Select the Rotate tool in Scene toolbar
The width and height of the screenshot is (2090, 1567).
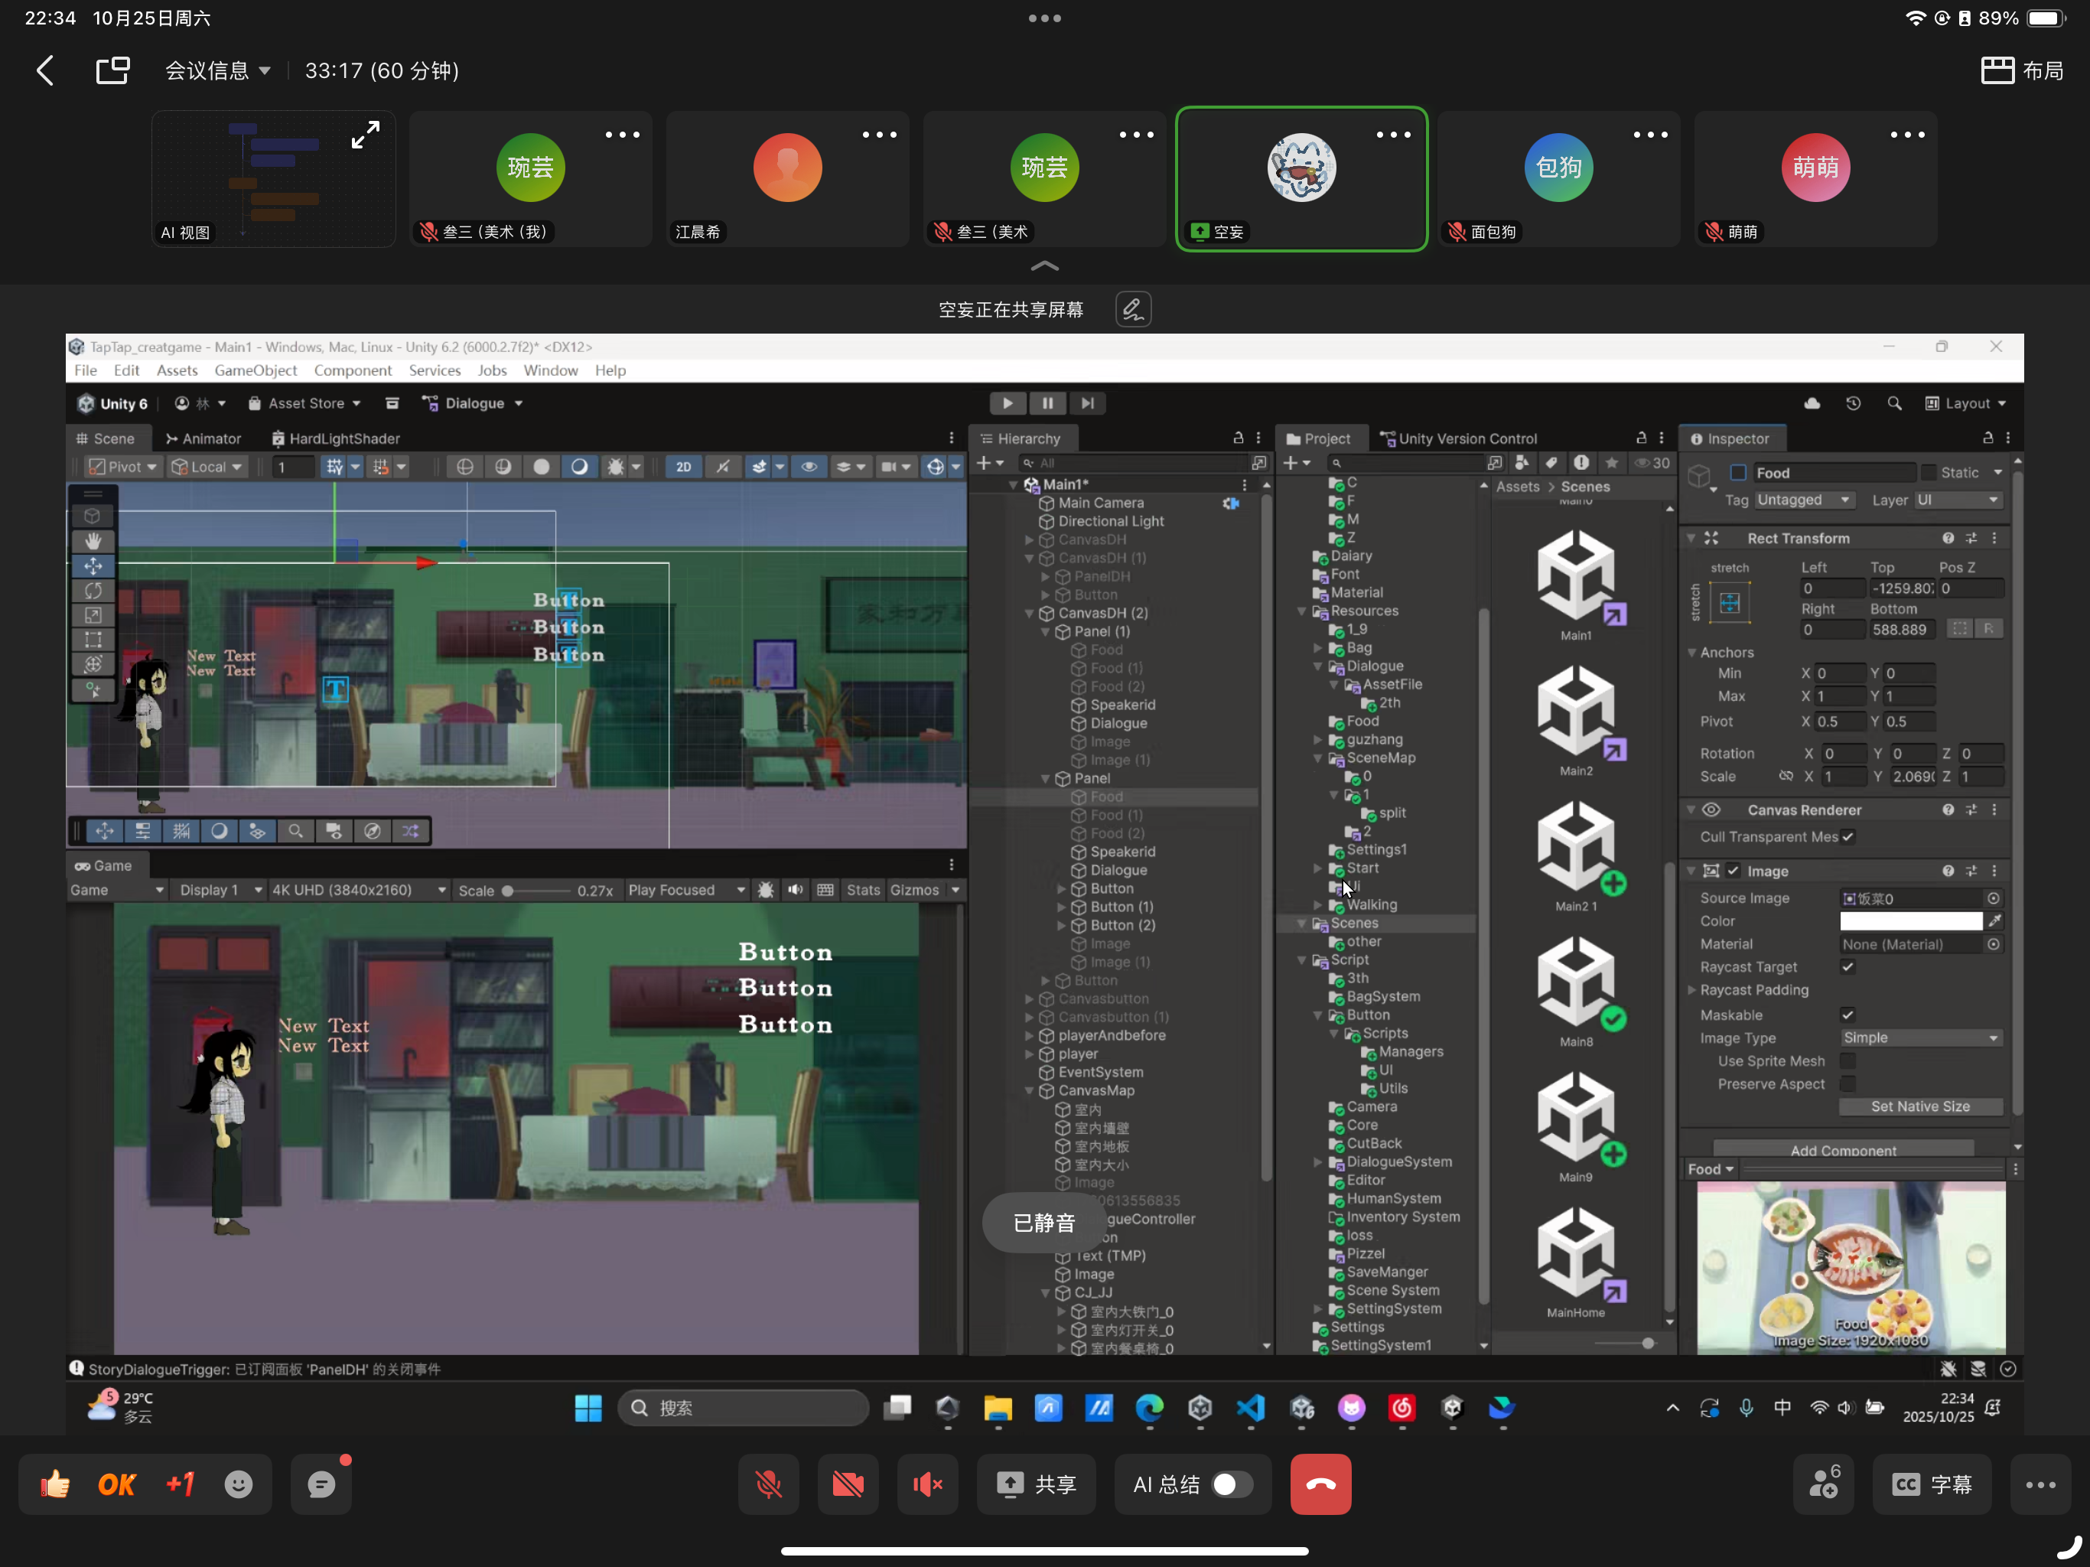[93, 591]
